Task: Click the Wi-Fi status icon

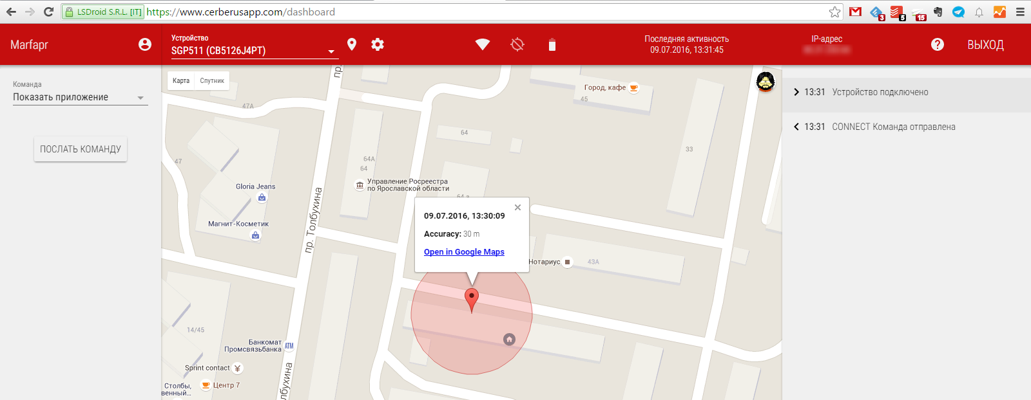Action: click(483, 44)
